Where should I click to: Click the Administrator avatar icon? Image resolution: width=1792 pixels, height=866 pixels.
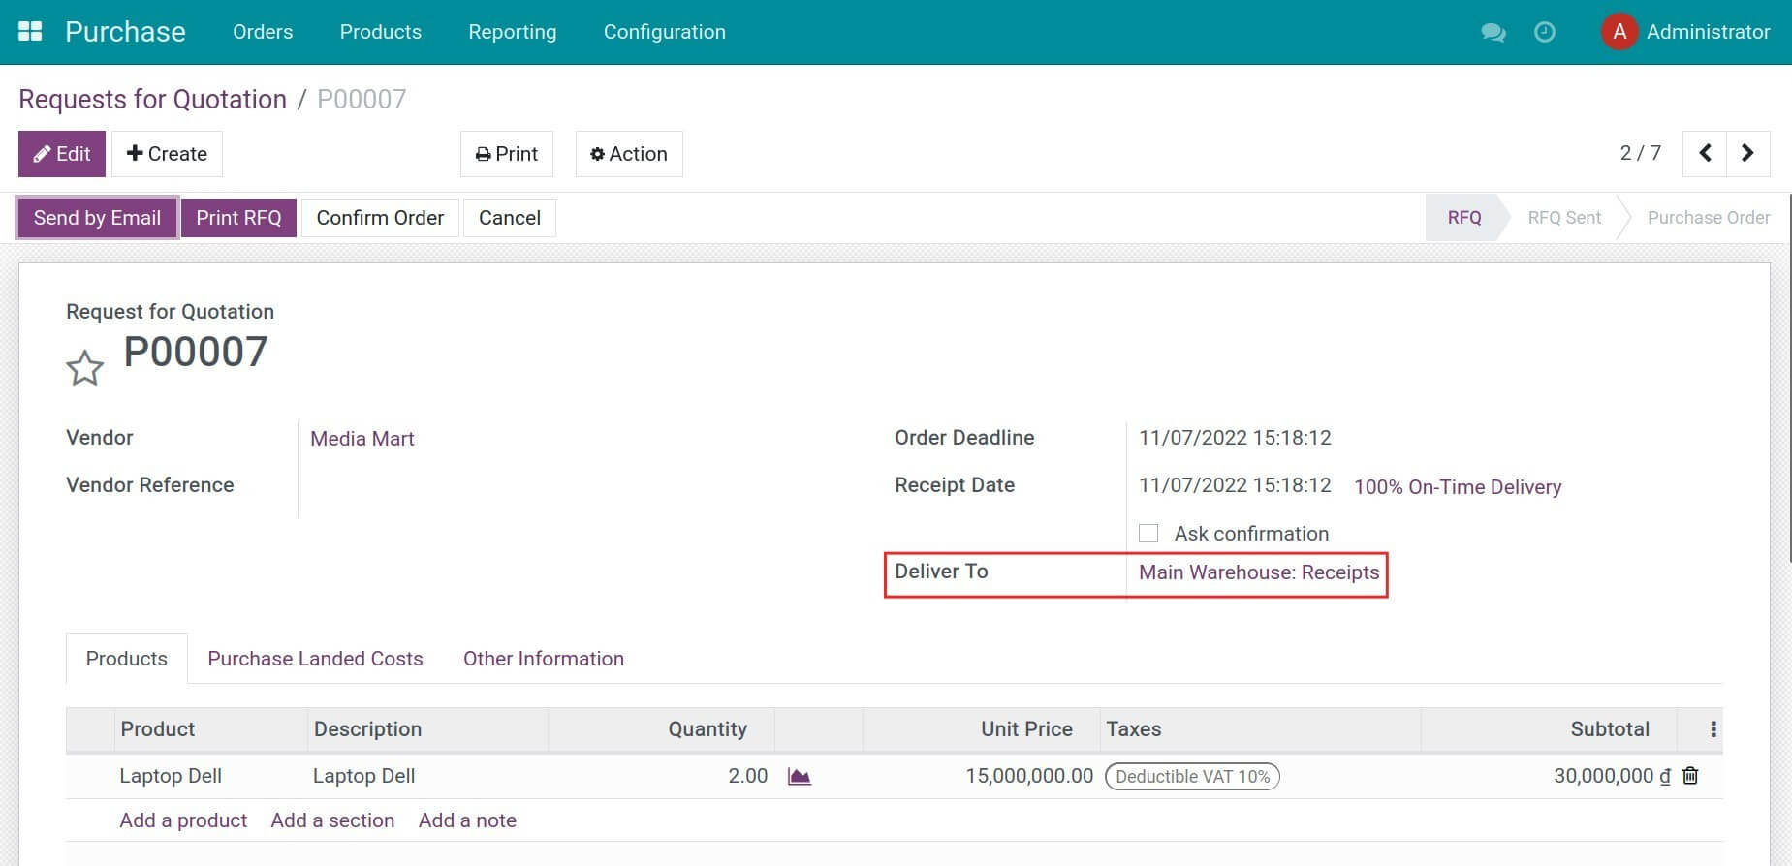[1619, 32]
